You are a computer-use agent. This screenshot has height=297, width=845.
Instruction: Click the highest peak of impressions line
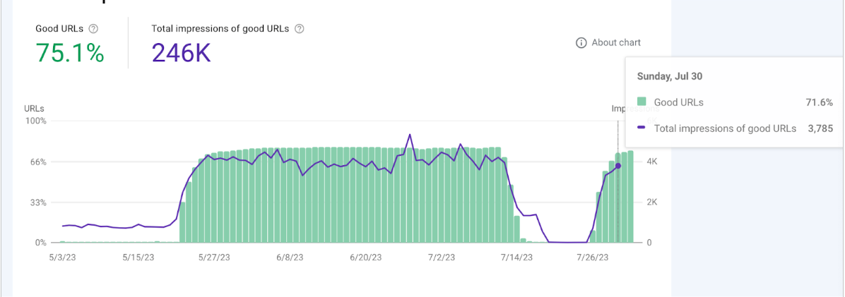pos(410,135)
